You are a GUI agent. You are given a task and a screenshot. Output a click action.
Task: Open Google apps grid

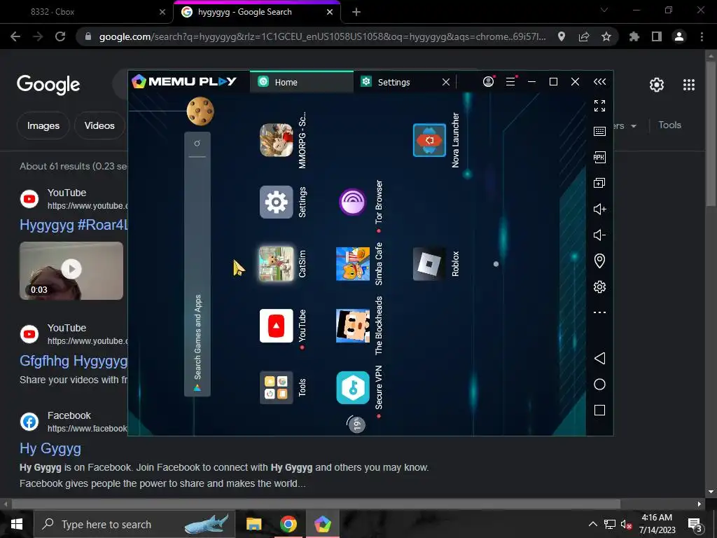click(x=689, y=85)
